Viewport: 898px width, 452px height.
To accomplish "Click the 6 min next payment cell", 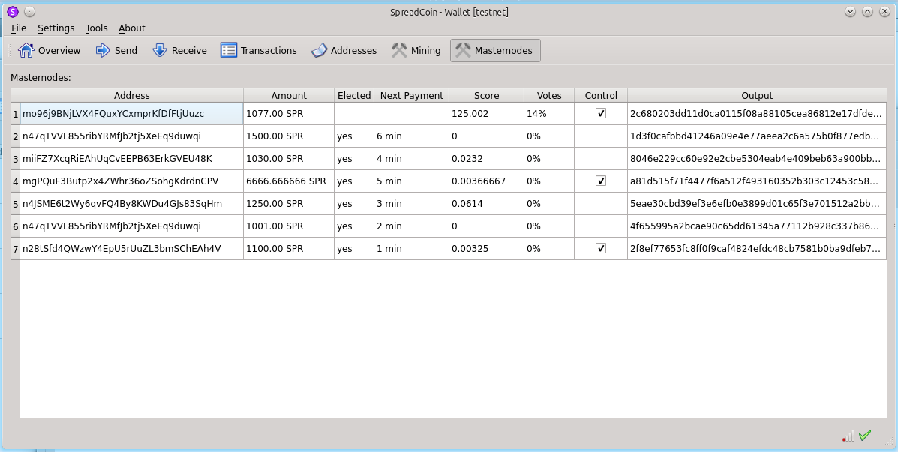I will 411,136.
